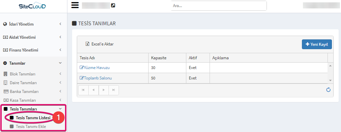Screen dimensions: 341x132
Task: Export table with Excel'e Aktar
Action: tap(100, 44)
